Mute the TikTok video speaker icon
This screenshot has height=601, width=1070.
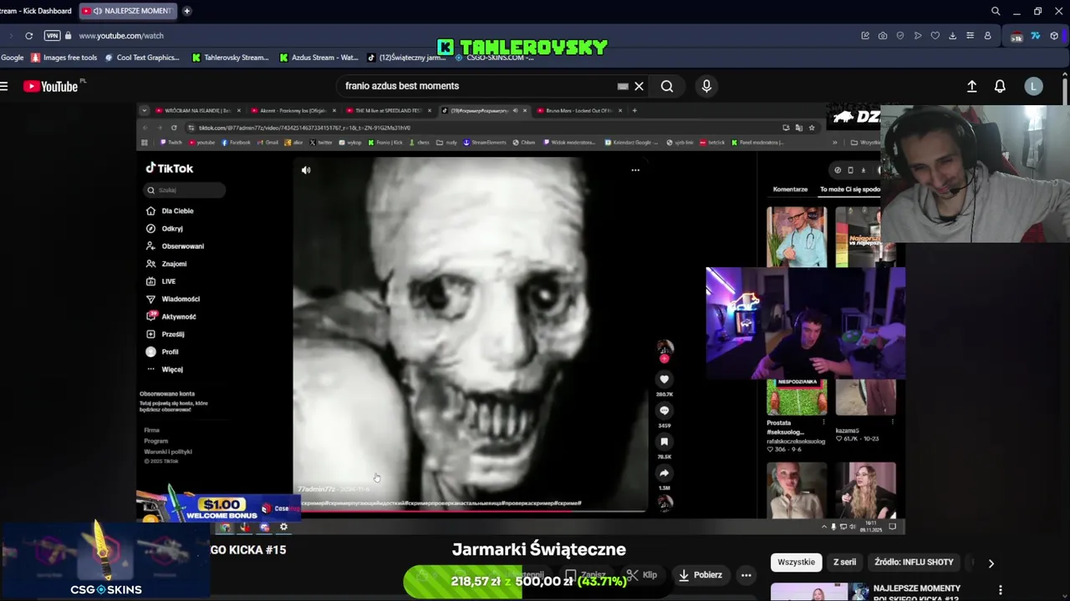pyautogui.click(x=306, y=170)
